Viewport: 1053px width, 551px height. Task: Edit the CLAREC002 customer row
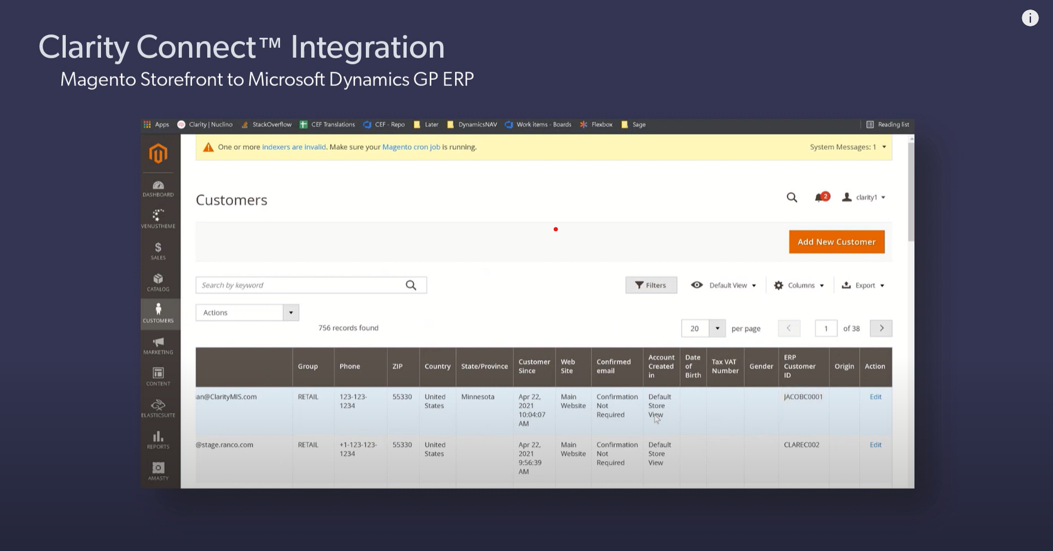point(876,445)
